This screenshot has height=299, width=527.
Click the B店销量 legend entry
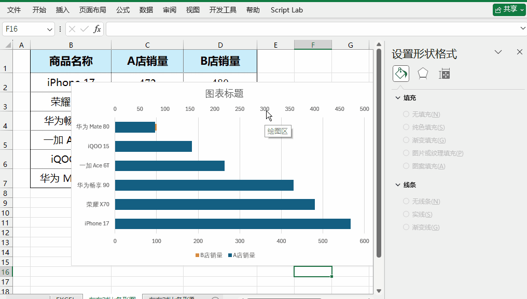(209, 255)
